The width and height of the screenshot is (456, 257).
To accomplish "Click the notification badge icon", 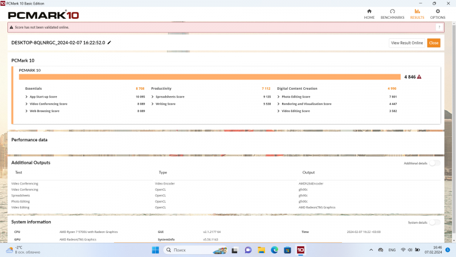I will (447, 250).
